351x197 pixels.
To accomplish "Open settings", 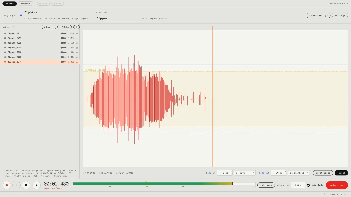I will pyautogui.click(x=340, y=15).
